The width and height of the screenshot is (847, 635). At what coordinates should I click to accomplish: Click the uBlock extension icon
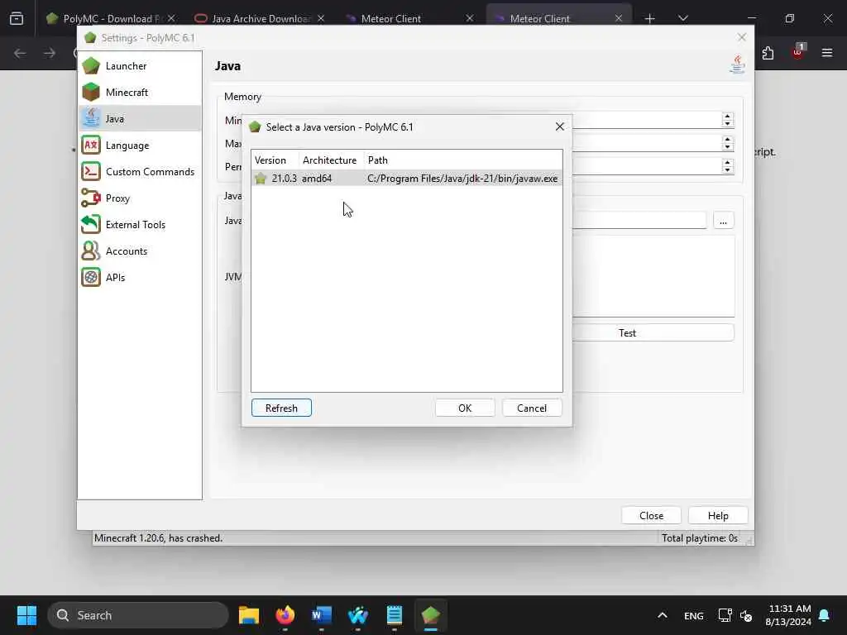pos(798,52)
